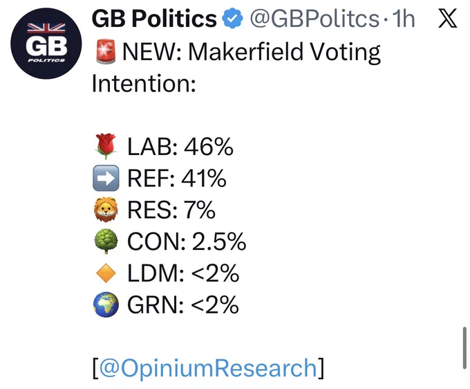470x389 pixels.
Task: Click the X logo icon
Action: (x=447, y=18)
